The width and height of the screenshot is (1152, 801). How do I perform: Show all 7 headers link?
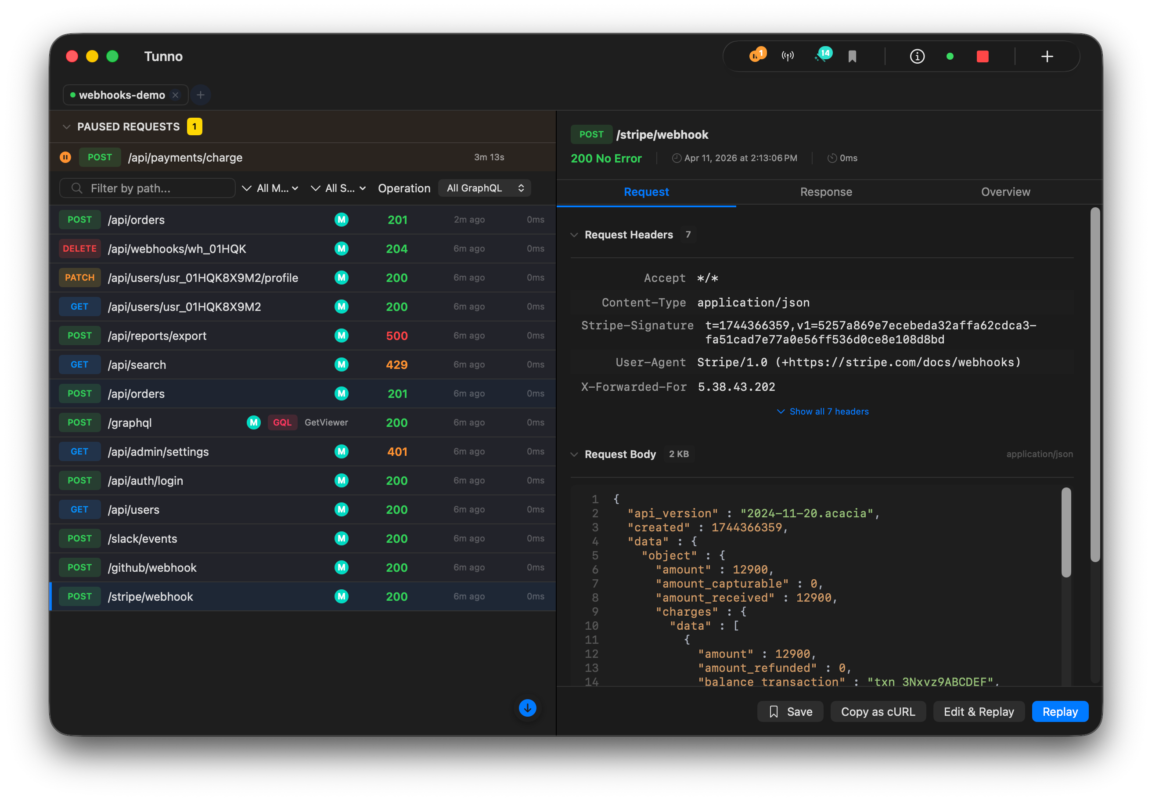pos(822,411)
